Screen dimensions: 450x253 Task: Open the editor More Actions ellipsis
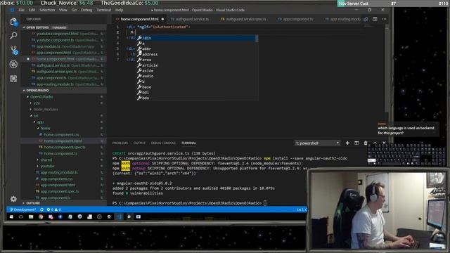[x=384, y=19]
